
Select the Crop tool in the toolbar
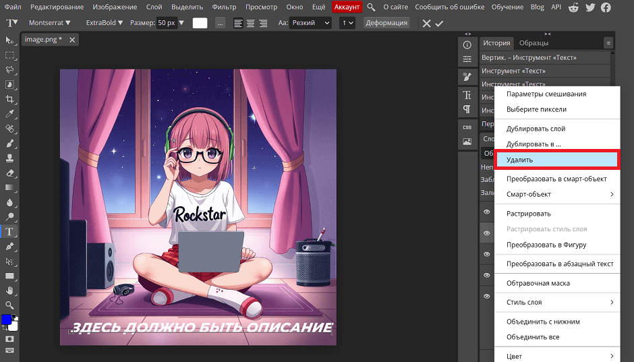[x=10, y=99]
